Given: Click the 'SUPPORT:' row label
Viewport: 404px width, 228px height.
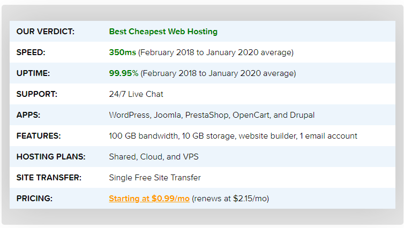Looking at the screenshot, I should click(37, 94).
